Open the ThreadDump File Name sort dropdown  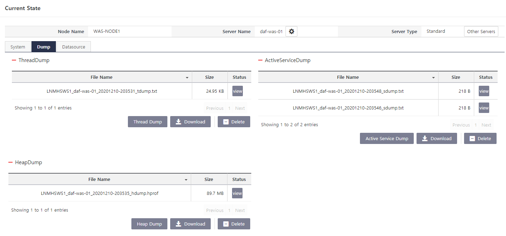click(187, 77)
